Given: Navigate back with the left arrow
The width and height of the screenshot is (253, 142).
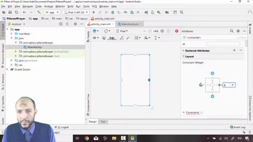Looking at the screenshot, I should click(25, 12).
